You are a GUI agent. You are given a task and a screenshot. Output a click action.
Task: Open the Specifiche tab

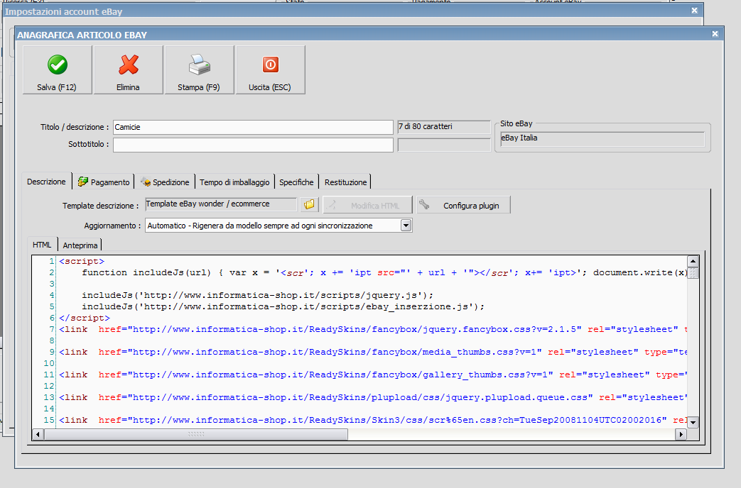[x=296, y=182]
